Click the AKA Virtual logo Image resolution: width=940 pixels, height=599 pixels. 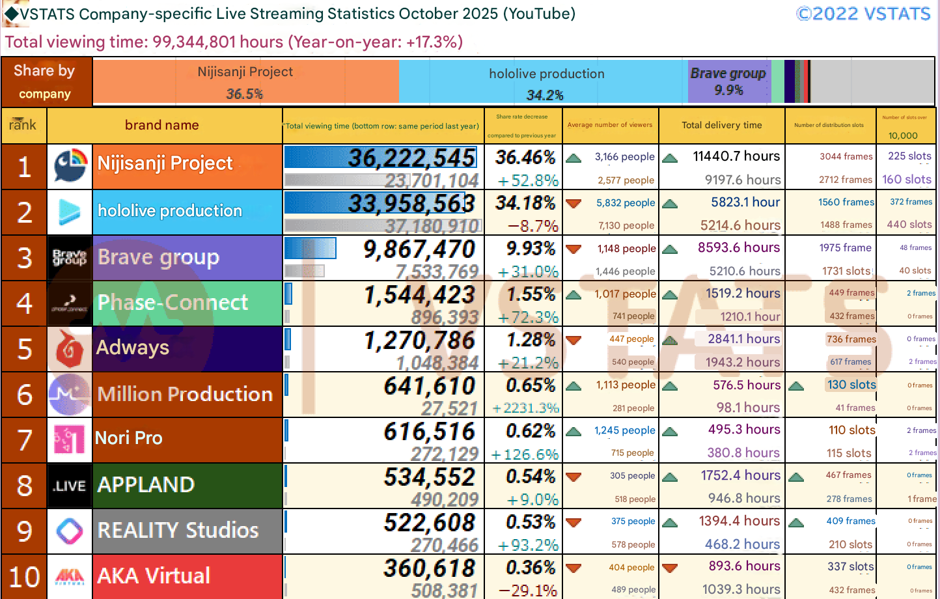(x=70, y=576)
